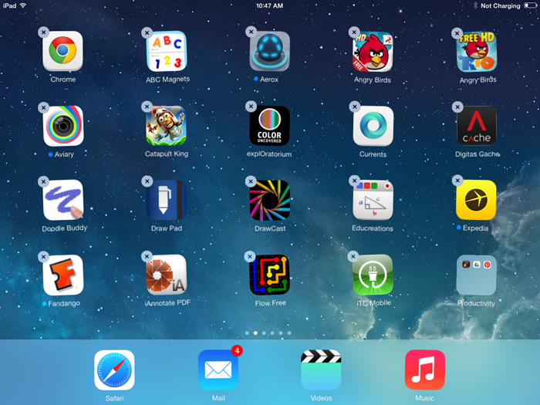Remove explOratorium using its X badge

click(251, 106)
